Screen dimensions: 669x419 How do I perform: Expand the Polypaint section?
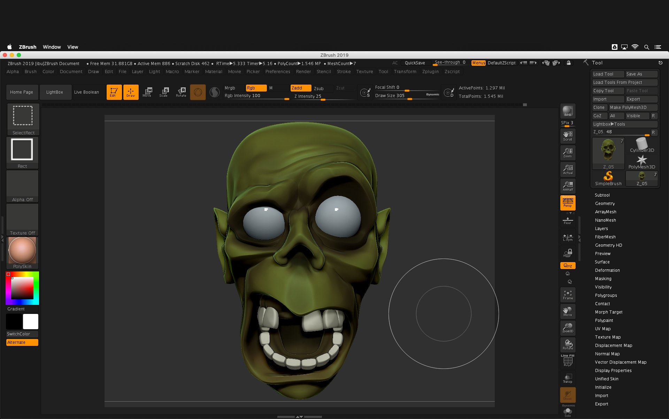(604, 321)
